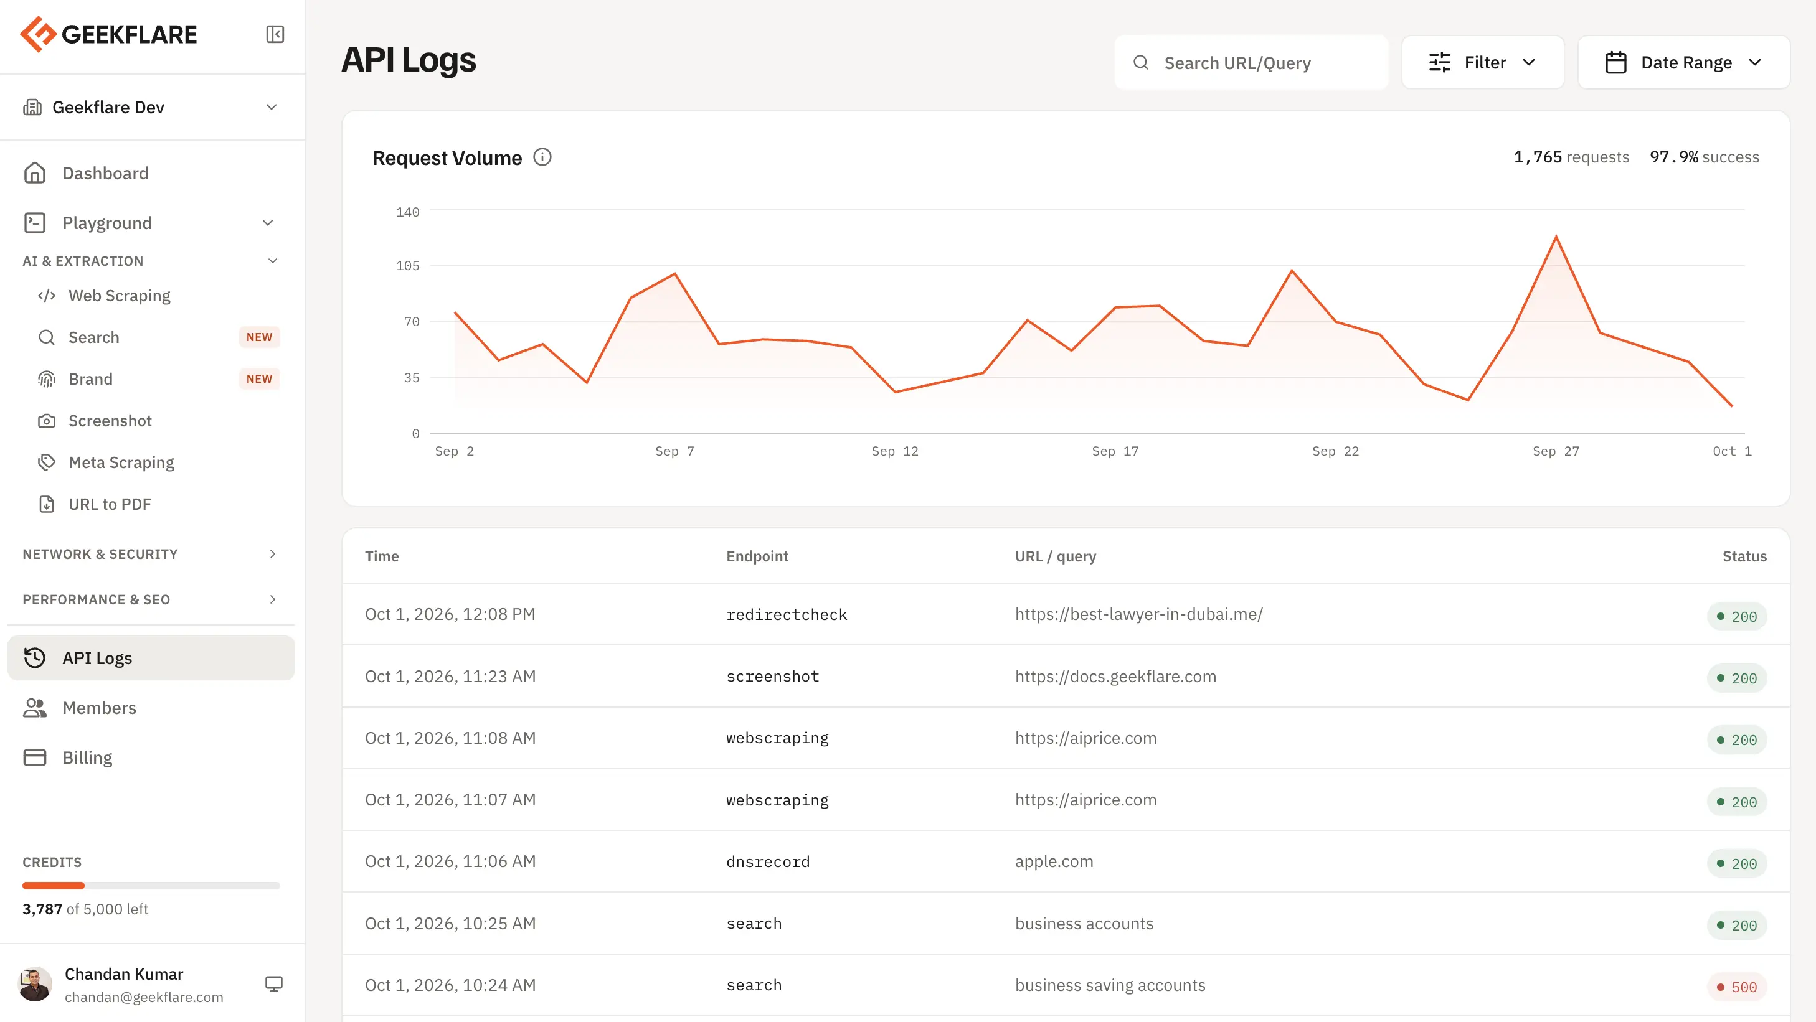The width and height of the screenshot is (1816, 1022).
Task: Click the Filter sliders icon
Action: (x=1440, y=63)
